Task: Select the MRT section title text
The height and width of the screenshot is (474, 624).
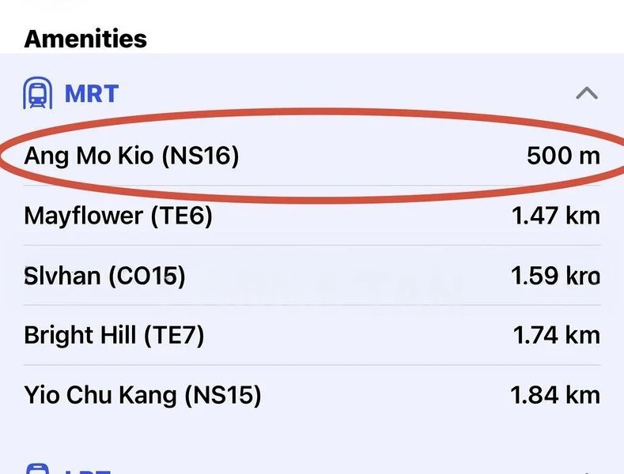Action: point(91,93)
